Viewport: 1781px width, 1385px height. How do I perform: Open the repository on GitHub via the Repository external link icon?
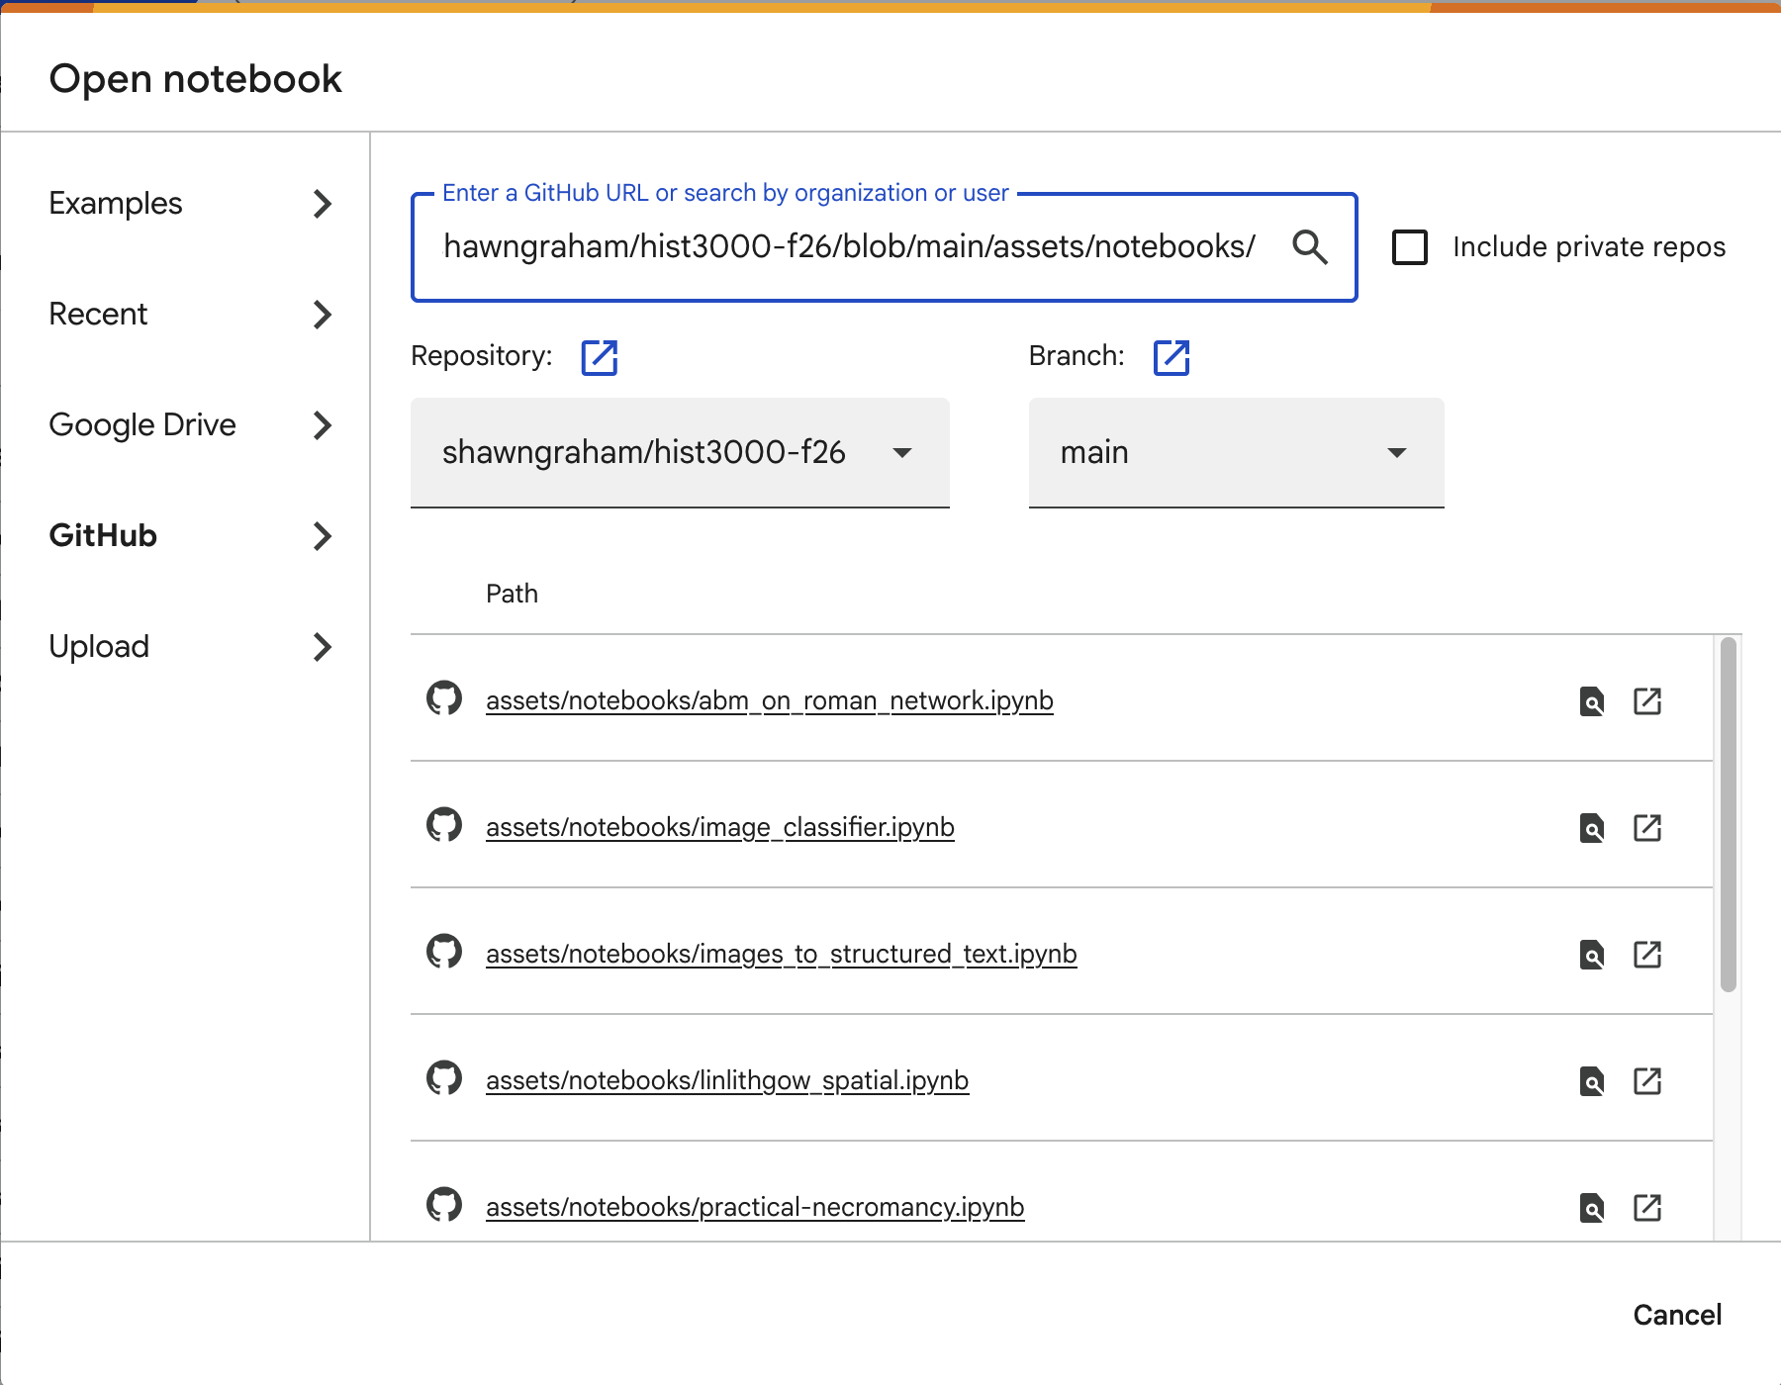[x=600, y=357]
